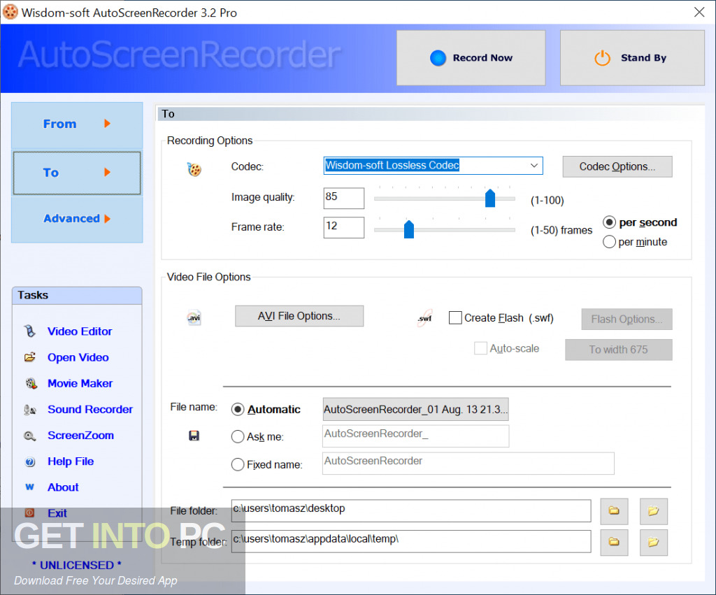Click the floppy disk save icon
Image resolution: width=716 pixels, height=595 pixels.
tap(194, 436)
